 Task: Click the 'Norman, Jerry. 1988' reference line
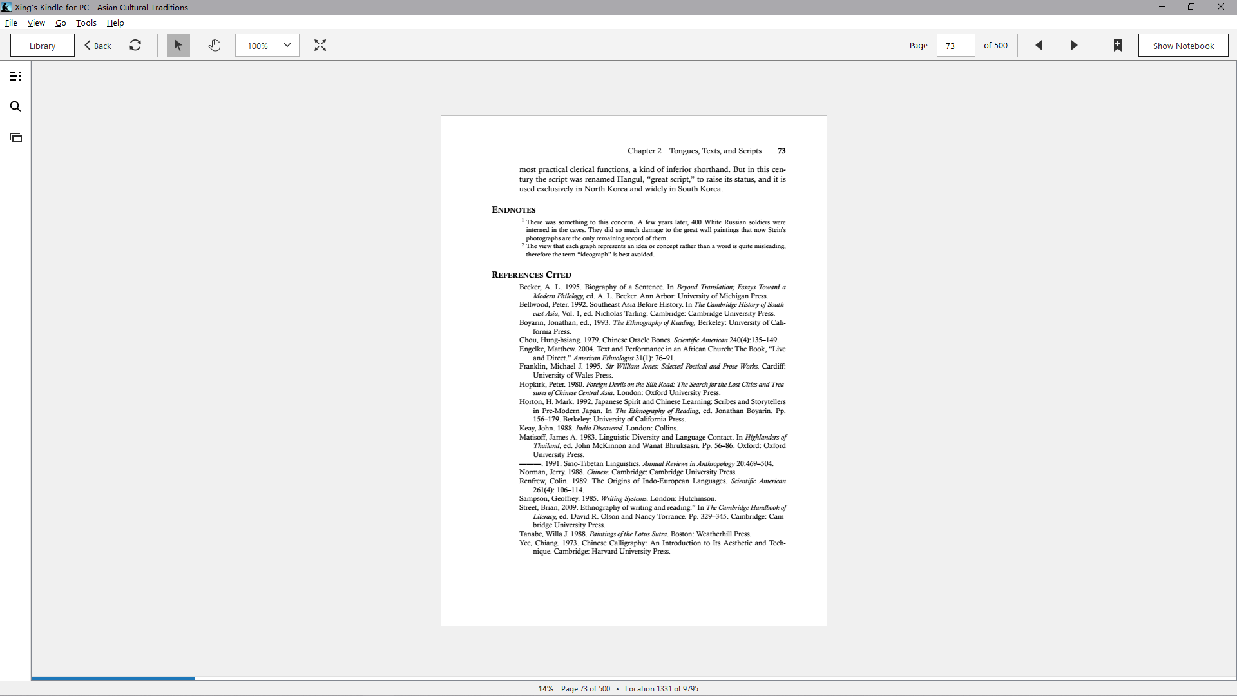tap(628, 472)
